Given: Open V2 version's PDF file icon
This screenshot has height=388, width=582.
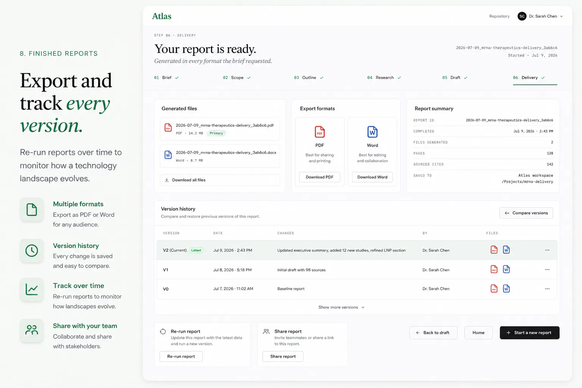Looking at the screenshot, I should click(494, 250).
